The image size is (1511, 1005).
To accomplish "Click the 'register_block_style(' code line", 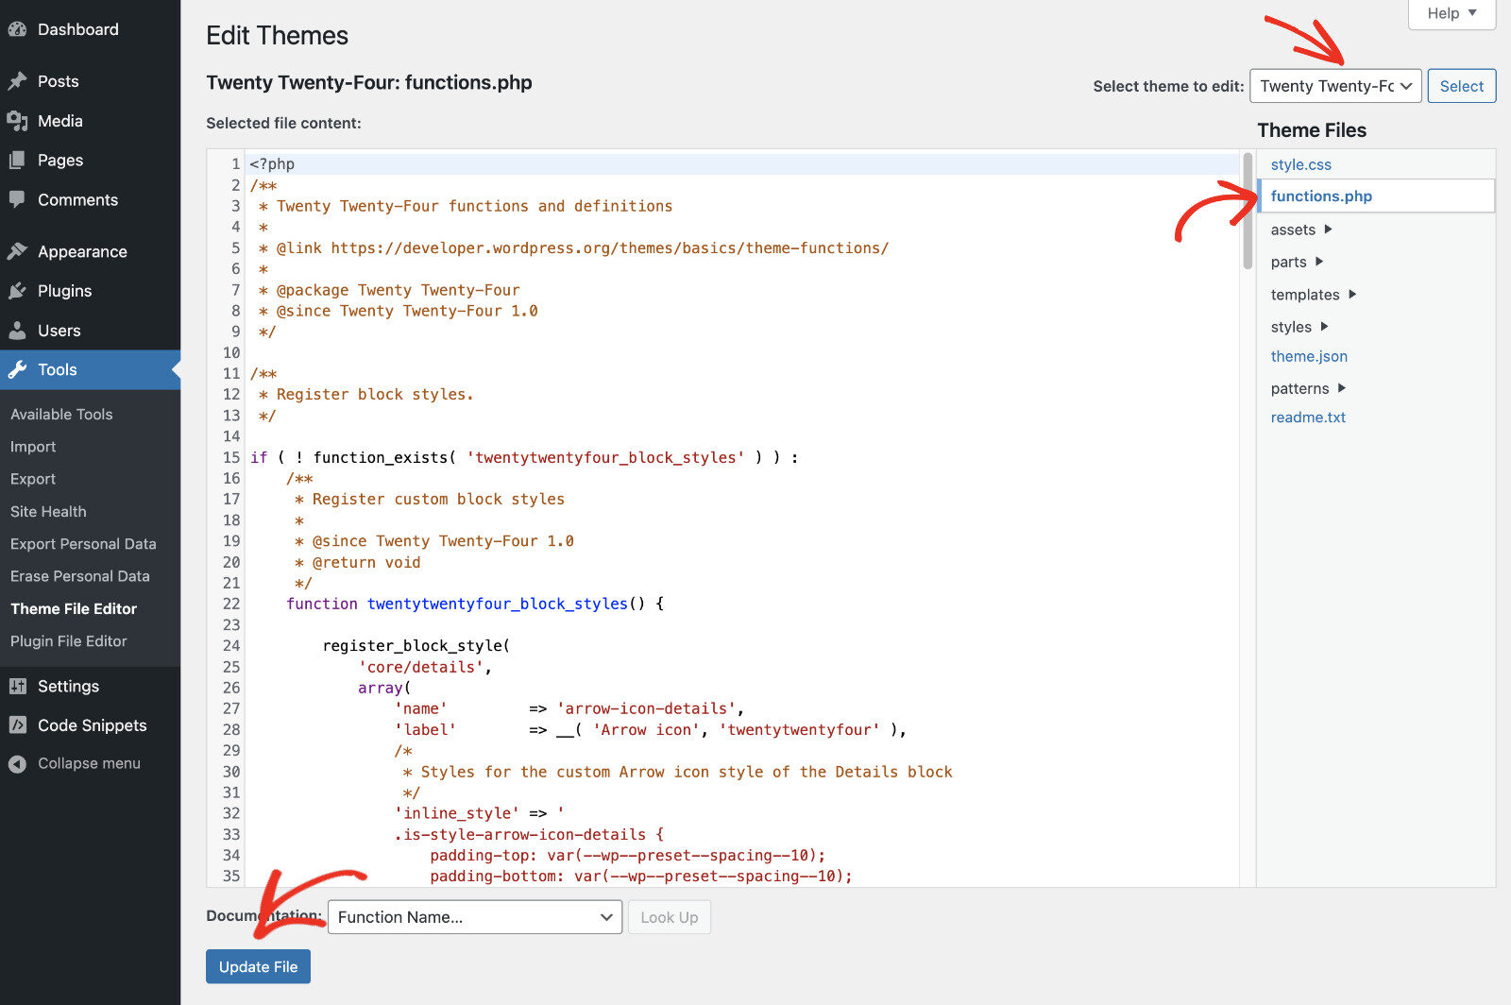I will pyautogui.click(x=416, y=646).
